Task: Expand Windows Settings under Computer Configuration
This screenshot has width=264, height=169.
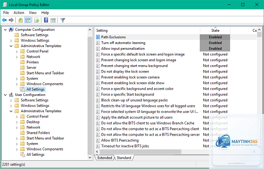Action: point(11,40)
